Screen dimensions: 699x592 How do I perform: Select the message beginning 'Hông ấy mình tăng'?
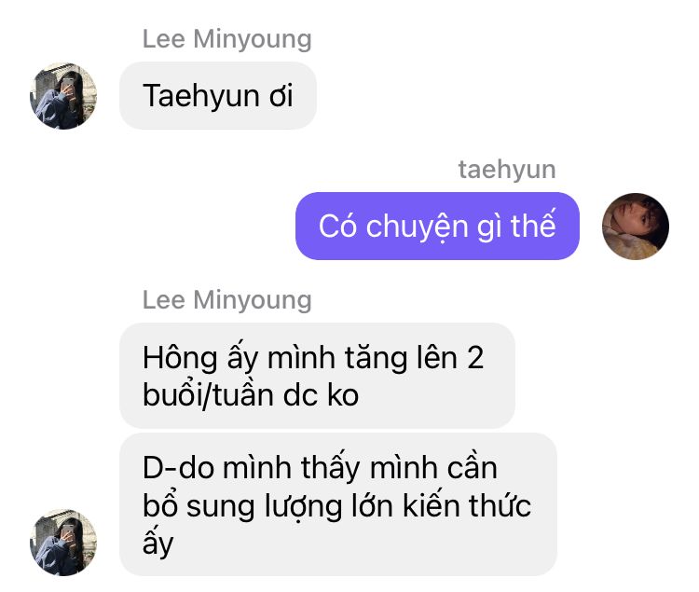click(x=317, y=376)
